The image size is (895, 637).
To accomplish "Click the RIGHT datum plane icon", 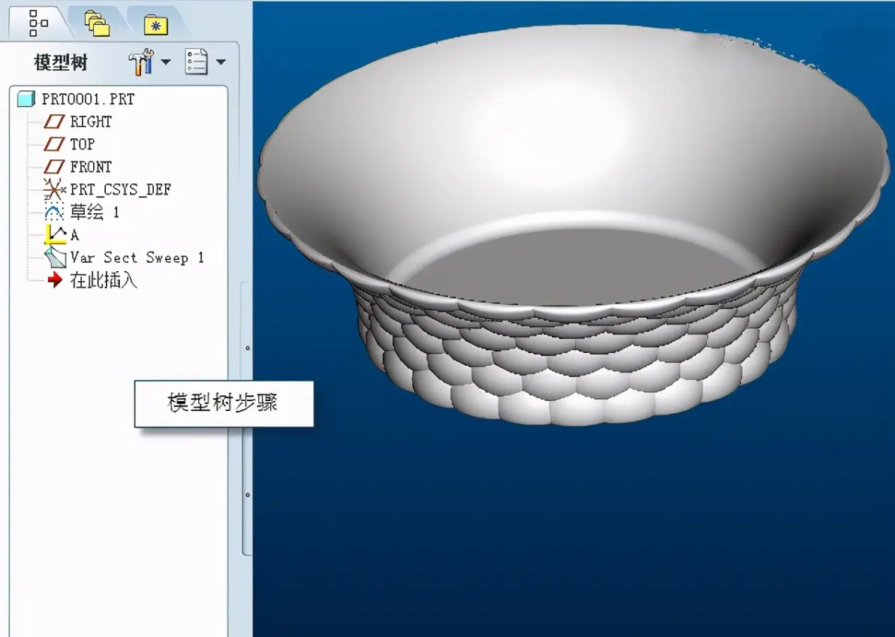I will click(54, 122).
